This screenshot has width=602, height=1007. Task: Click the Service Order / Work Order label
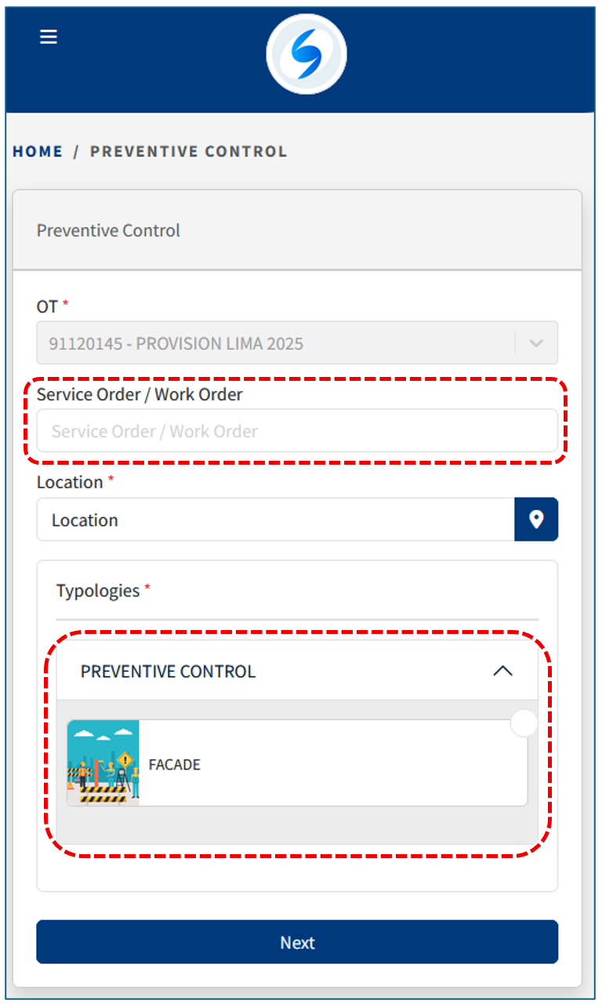[x=140, y=394]
